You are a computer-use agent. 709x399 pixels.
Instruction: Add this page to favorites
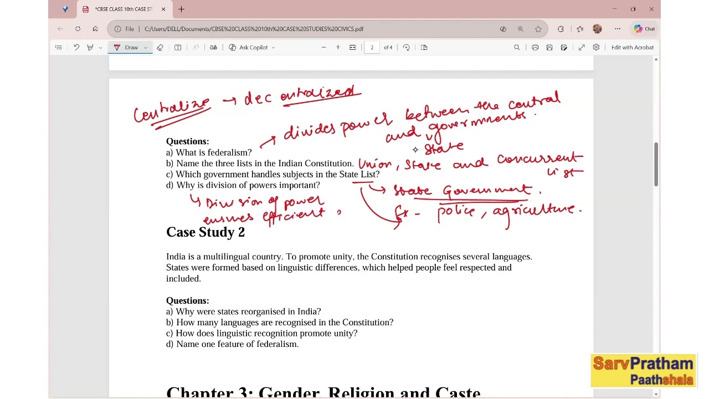point(538,29)
